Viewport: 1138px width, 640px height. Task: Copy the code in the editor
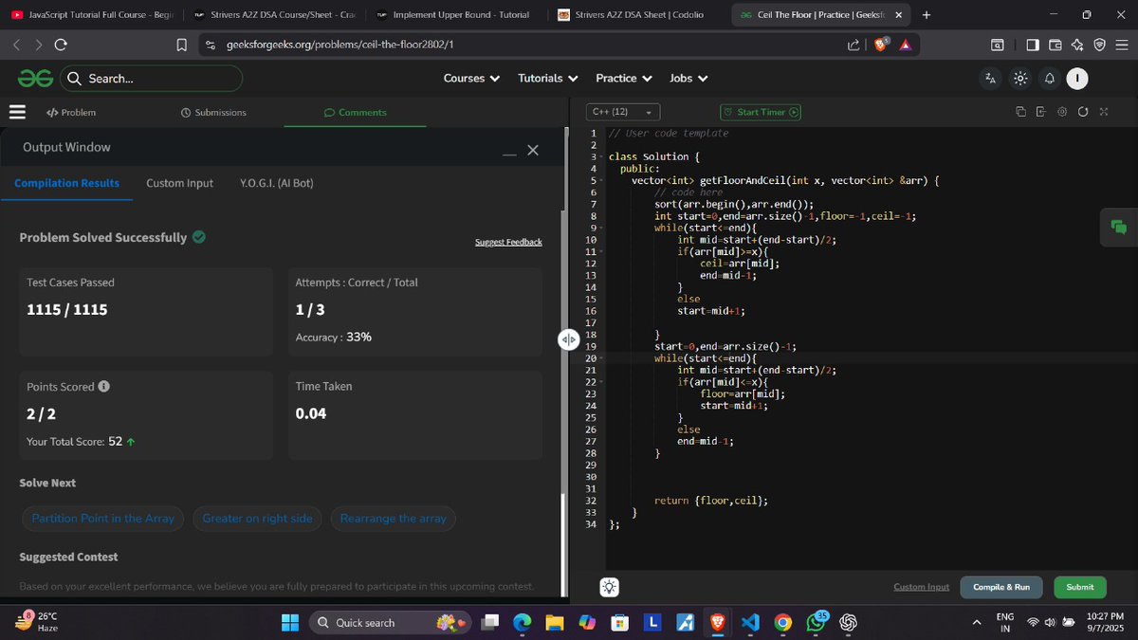1021,112
